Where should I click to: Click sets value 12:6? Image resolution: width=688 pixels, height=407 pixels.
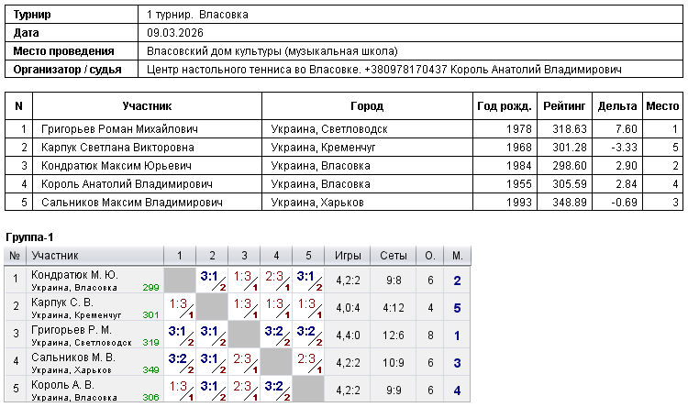click(x=394, y=335)
